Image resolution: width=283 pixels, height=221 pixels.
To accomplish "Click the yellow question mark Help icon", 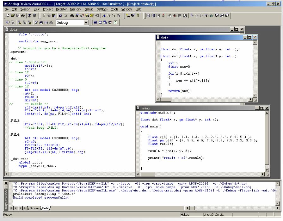I will pos(138,15).
